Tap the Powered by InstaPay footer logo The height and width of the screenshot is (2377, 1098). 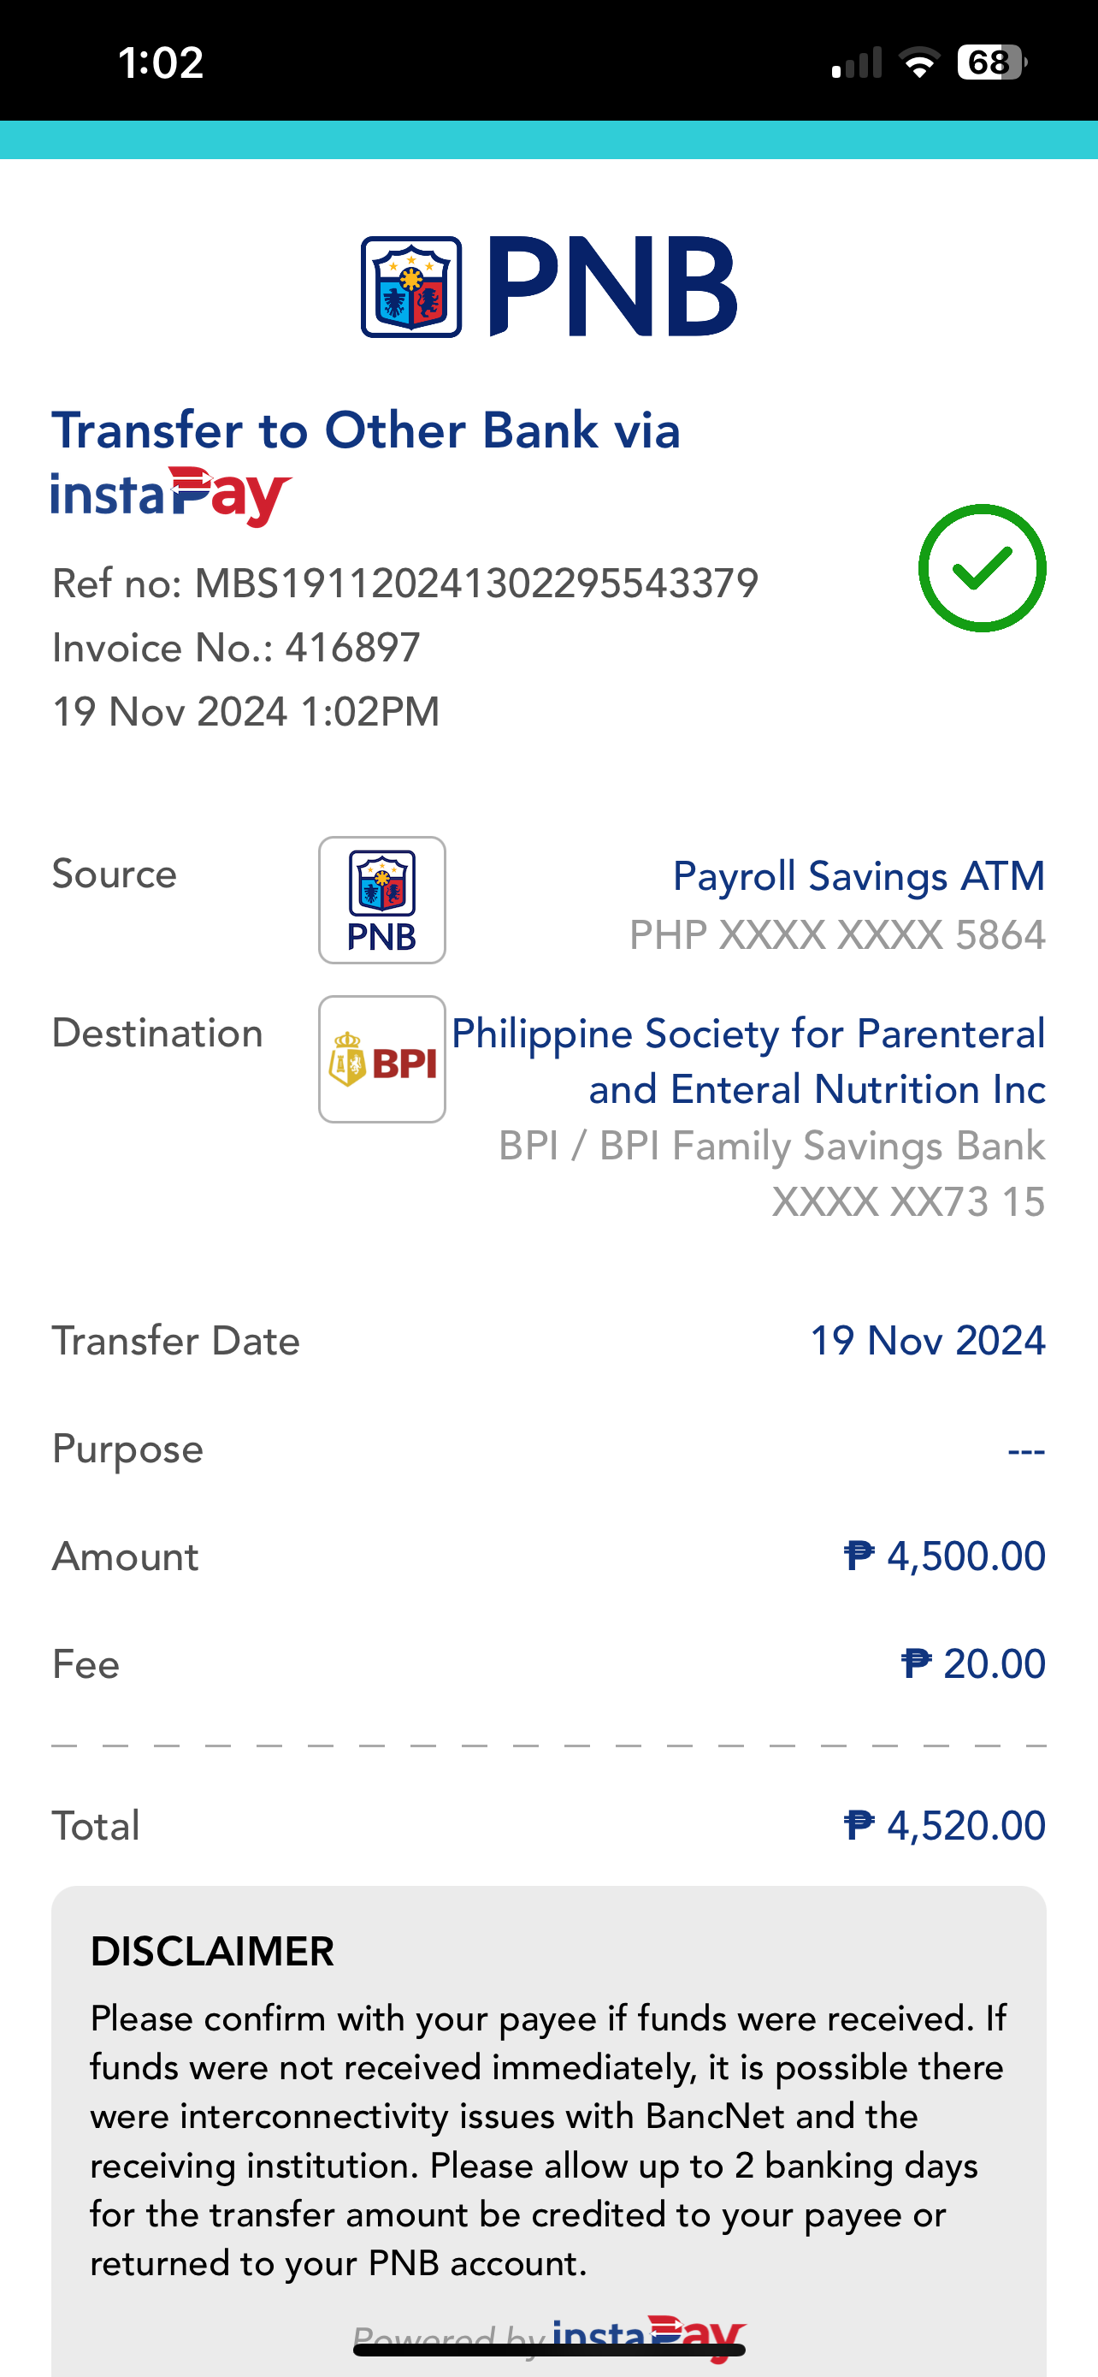[550, 2337]
